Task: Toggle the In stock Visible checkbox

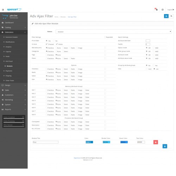Action: click(x=57, y=44)
